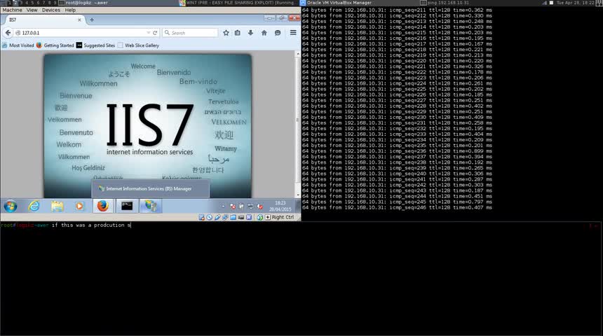Click the VirtualBox optical disk status icon
Viewport: 603px width, 336px height.
pyautogui.click(x=210, y=217)
